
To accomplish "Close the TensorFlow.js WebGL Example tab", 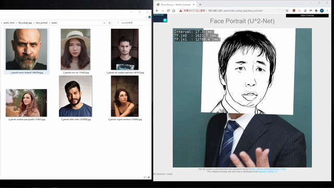I will (x=194, y=5).
